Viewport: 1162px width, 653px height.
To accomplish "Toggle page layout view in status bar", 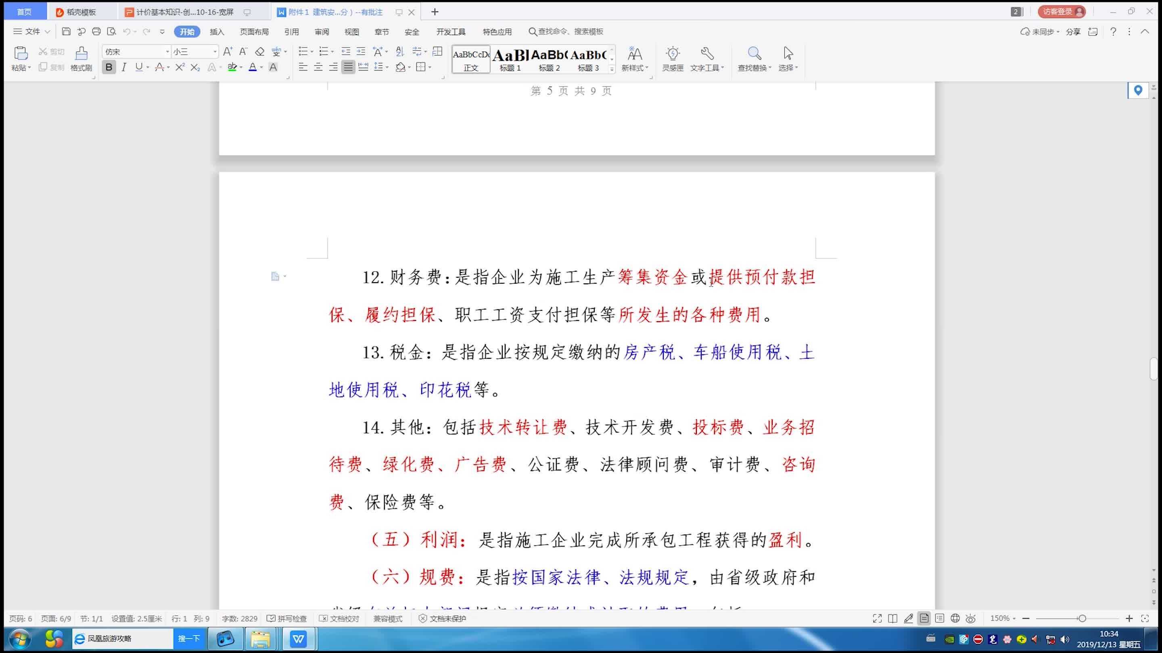I will [924, 619].
